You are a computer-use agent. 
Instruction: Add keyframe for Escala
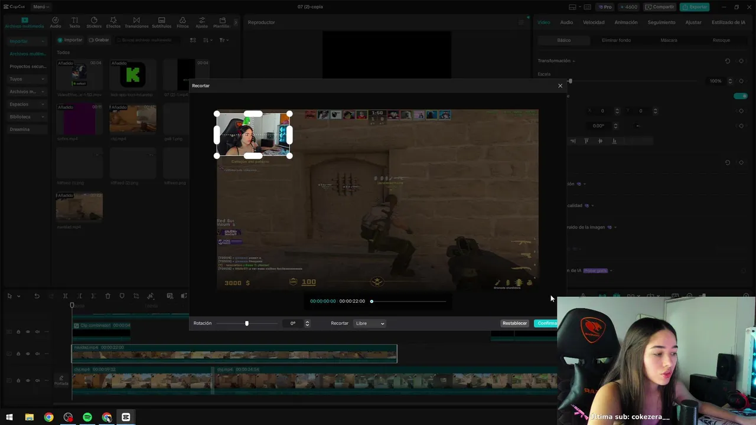[741, 81]
